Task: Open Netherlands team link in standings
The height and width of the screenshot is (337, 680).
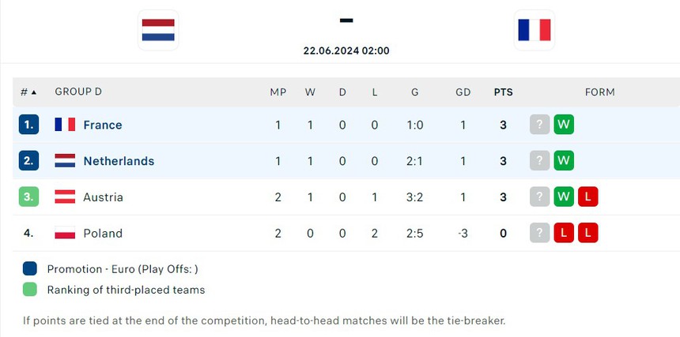Action: click(119, 161)
